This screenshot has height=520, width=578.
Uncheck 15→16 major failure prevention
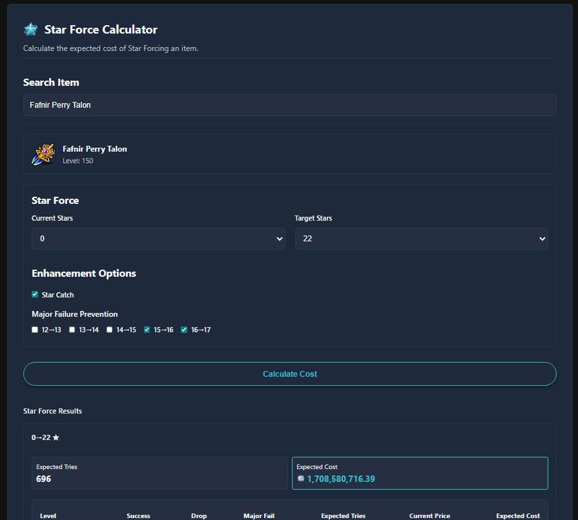tap(147, 330)
